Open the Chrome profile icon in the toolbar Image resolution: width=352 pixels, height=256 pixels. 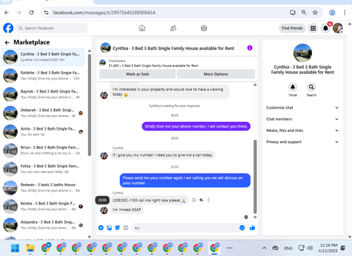pyautogui.click(x=332, y=13)
